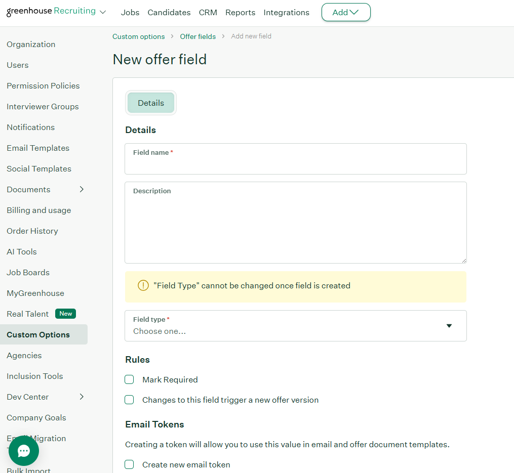Viewport: 514px width, 473px height.
Task: Open Notifications settings
Action: [x=31, y=127]
